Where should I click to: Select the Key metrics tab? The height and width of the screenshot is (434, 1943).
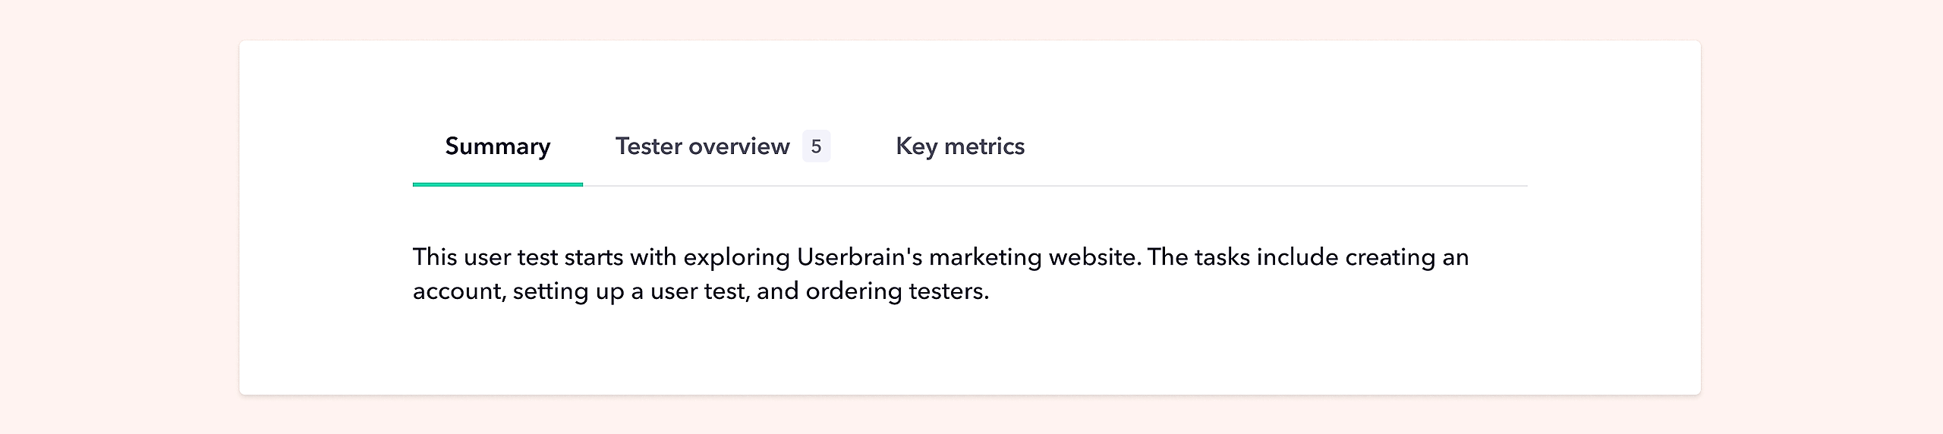click(959, 146)
